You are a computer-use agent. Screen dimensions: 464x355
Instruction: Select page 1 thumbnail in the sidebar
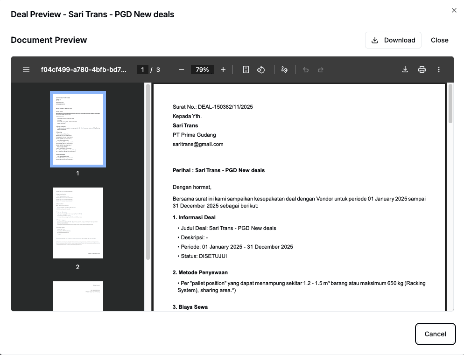tap(77, 129)
